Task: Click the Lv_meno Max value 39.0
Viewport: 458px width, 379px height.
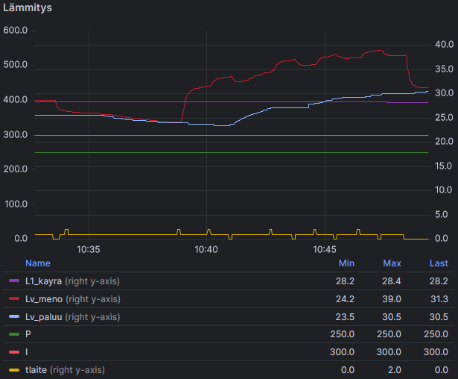Action: click(x=392, y=299)
